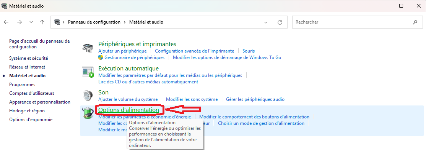Click Ajuster le volume du système
The width and height of the screenshot is (426, 150).
(x=128, y=99)
